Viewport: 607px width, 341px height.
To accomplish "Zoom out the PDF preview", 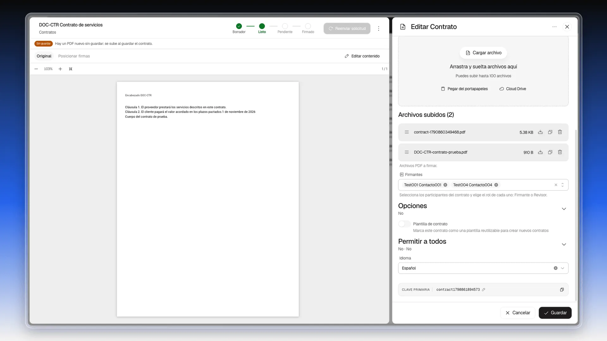I will [36, 69].
